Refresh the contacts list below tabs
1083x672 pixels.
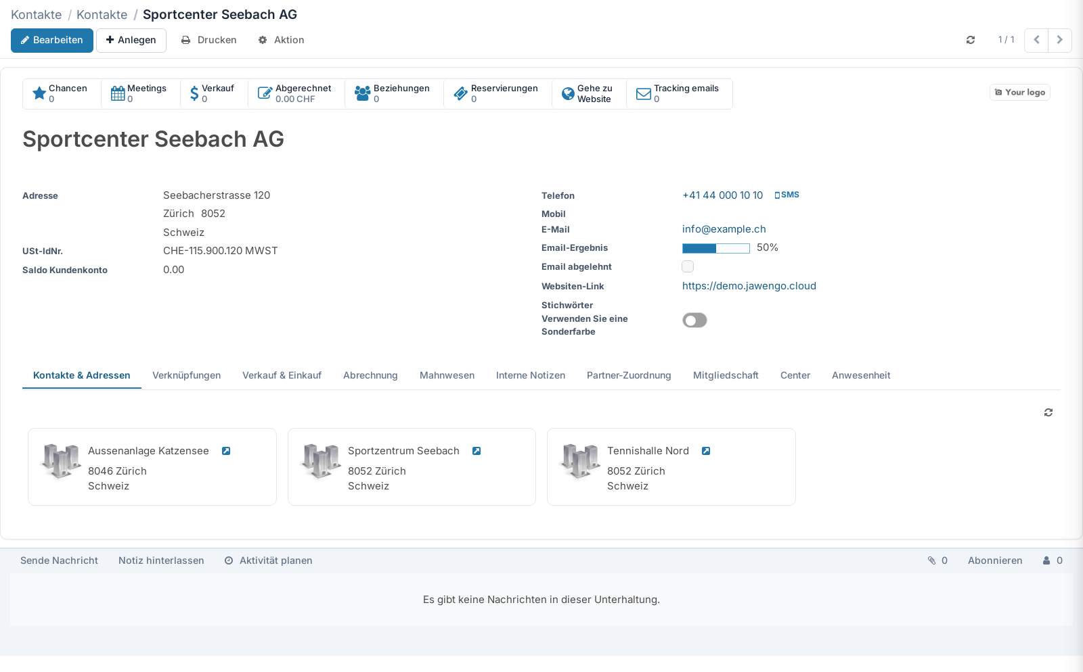1048,412
